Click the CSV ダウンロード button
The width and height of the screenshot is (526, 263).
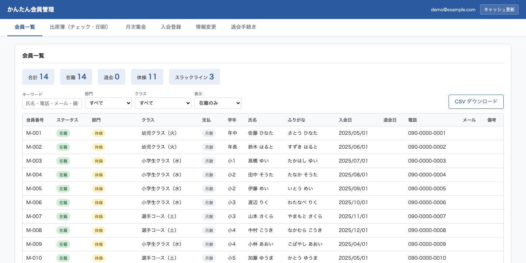point(476,102)
